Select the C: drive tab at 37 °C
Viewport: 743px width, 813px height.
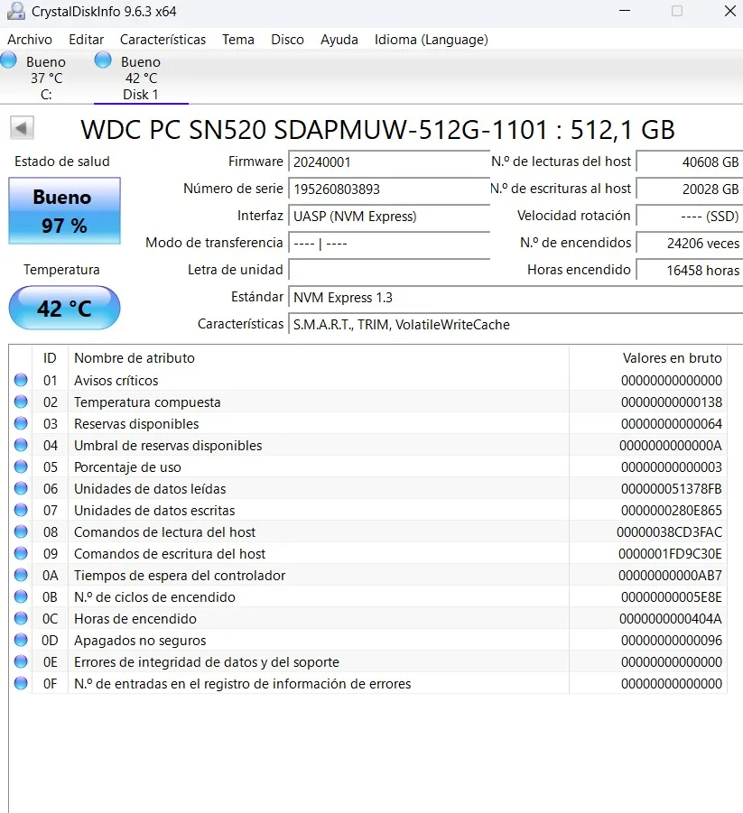click(46, 78)
